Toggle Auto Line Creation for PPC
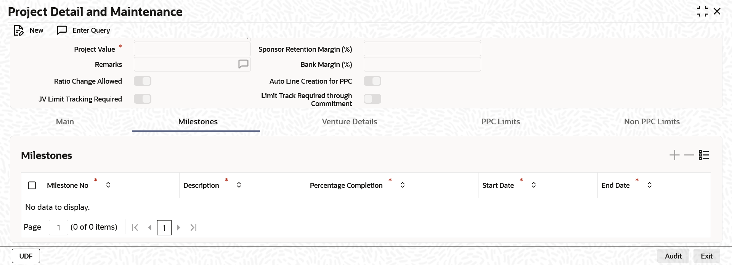The image size is (732, 265). (372, 81)
